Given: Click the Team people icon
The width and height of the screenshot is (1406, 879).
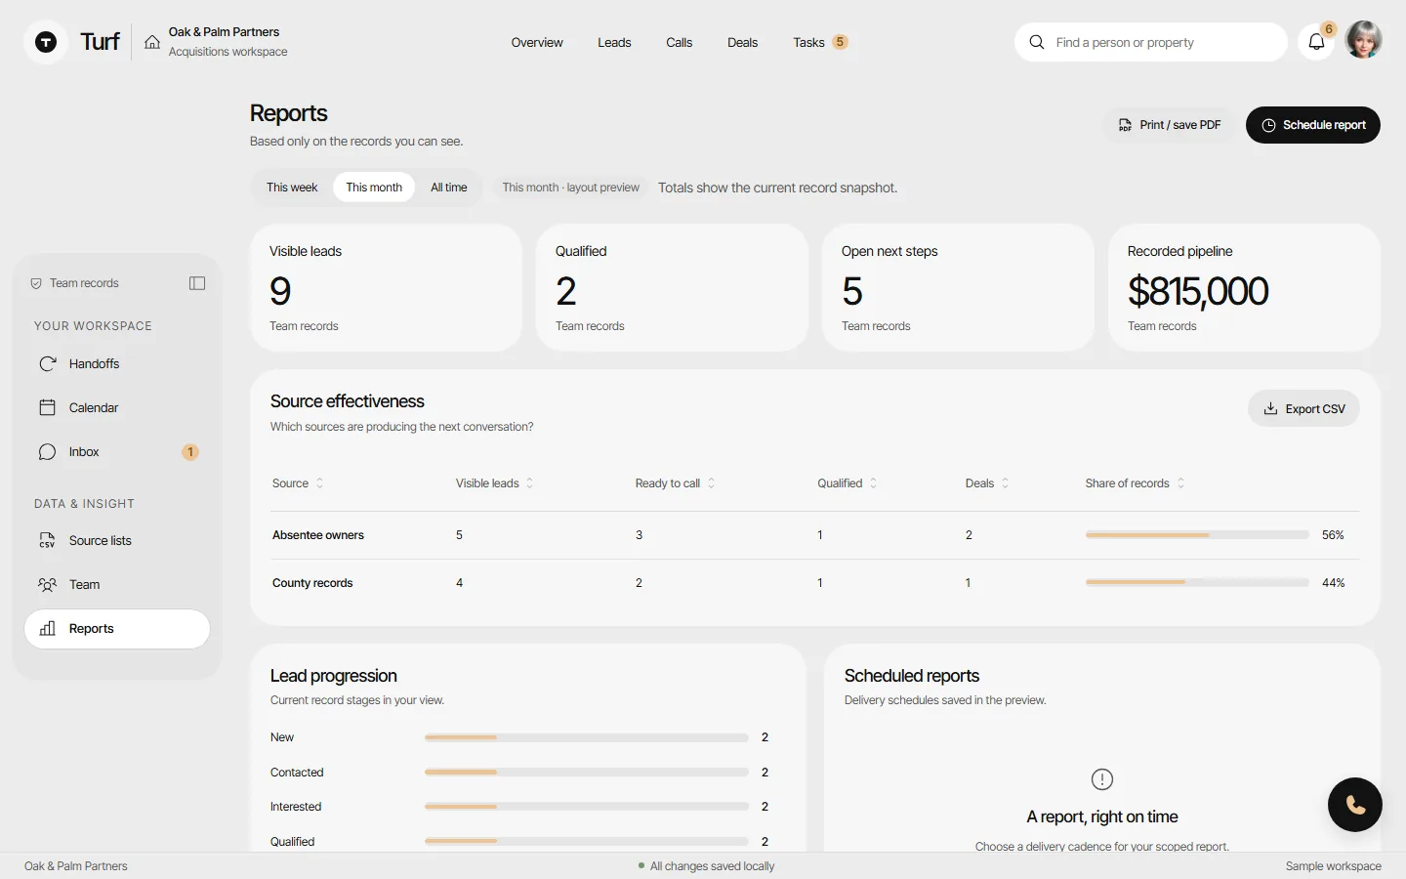Looking at the screenshot, I should pos(47,584).
